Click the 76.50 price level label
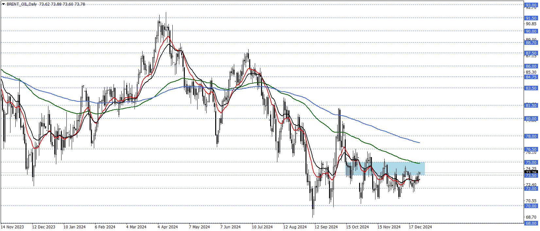Image resolution: width=540 pixels, height=231 pixels. [x=531, y=149]
